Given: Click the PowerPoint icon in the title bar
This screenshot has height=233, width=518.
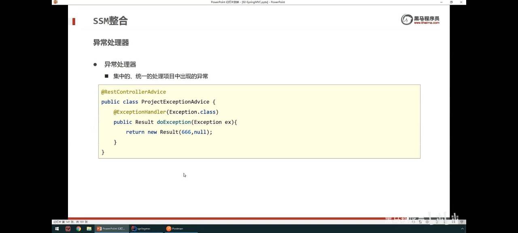Looking at the screenshot, I should point(55,2).
